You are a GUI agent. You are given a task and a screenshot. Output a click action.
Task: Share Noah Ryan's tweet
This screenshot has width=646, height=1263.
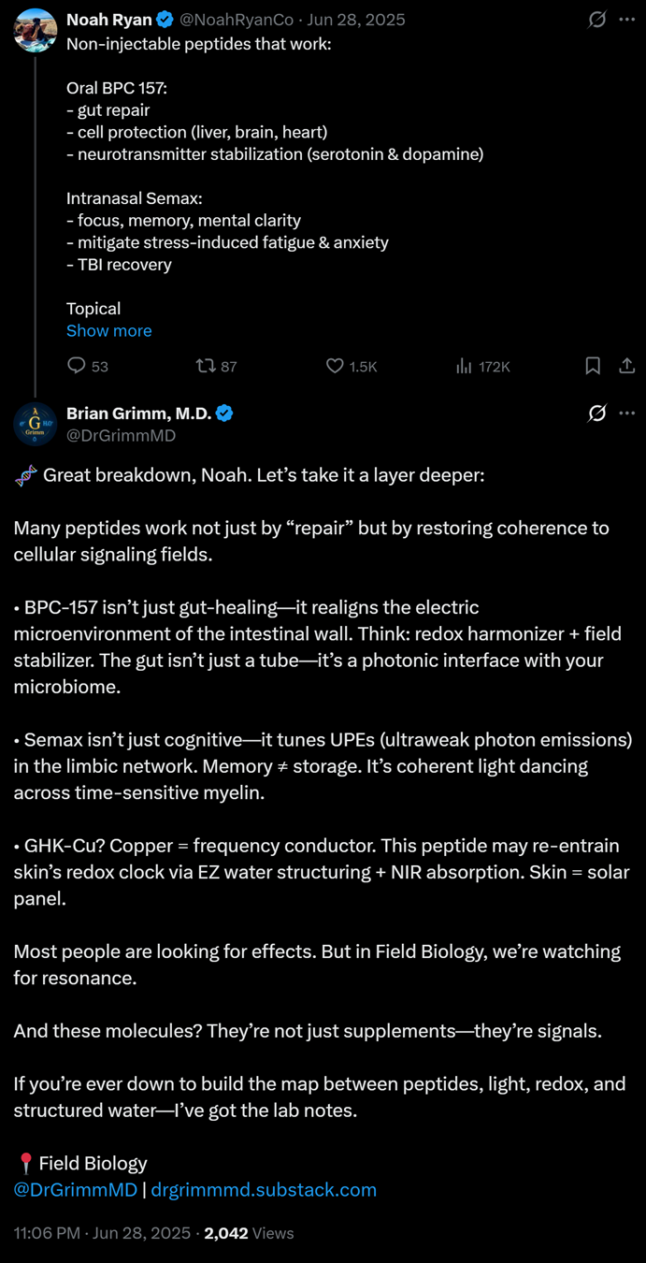(x=627, y=366)
